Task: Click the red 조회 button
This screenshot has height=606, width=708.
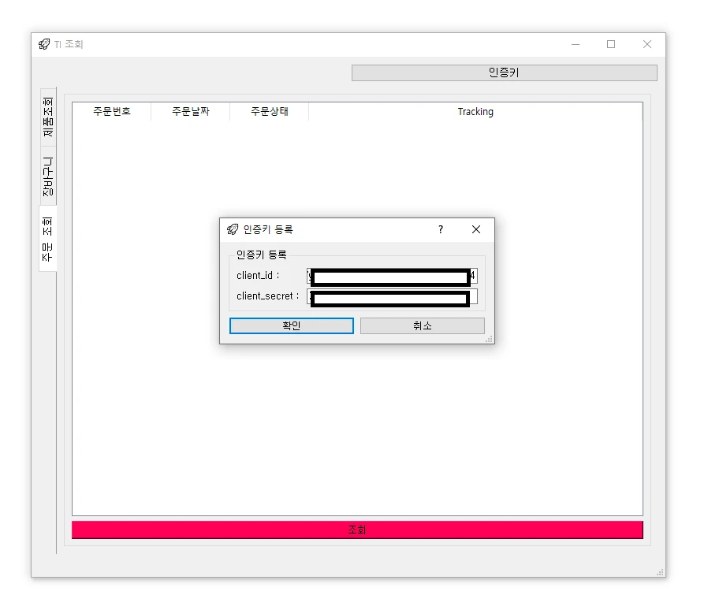Action: (x=357, y=530)
